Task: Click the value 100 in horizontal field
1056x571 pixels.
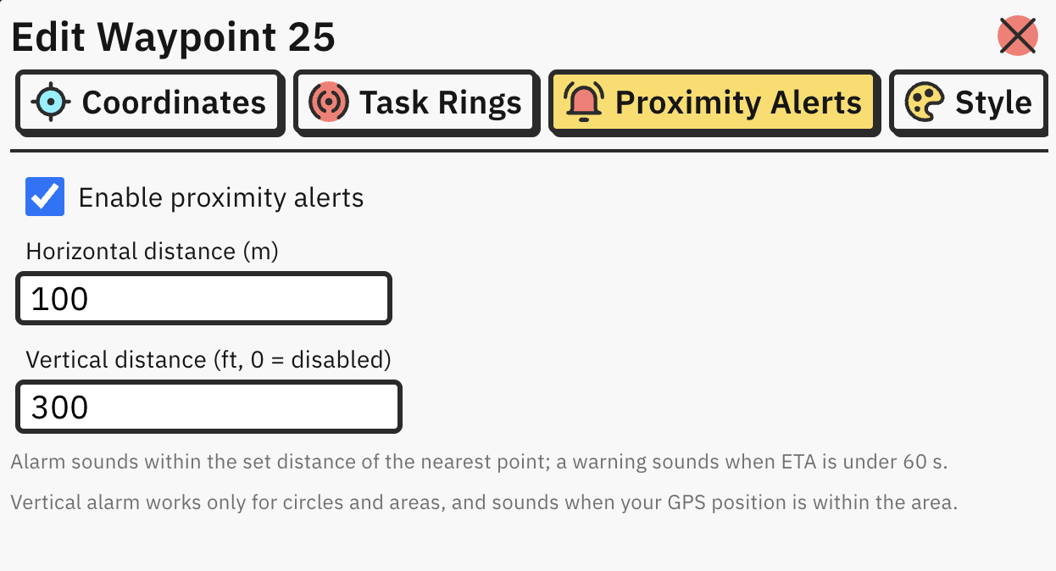Action: pos(60,299)
